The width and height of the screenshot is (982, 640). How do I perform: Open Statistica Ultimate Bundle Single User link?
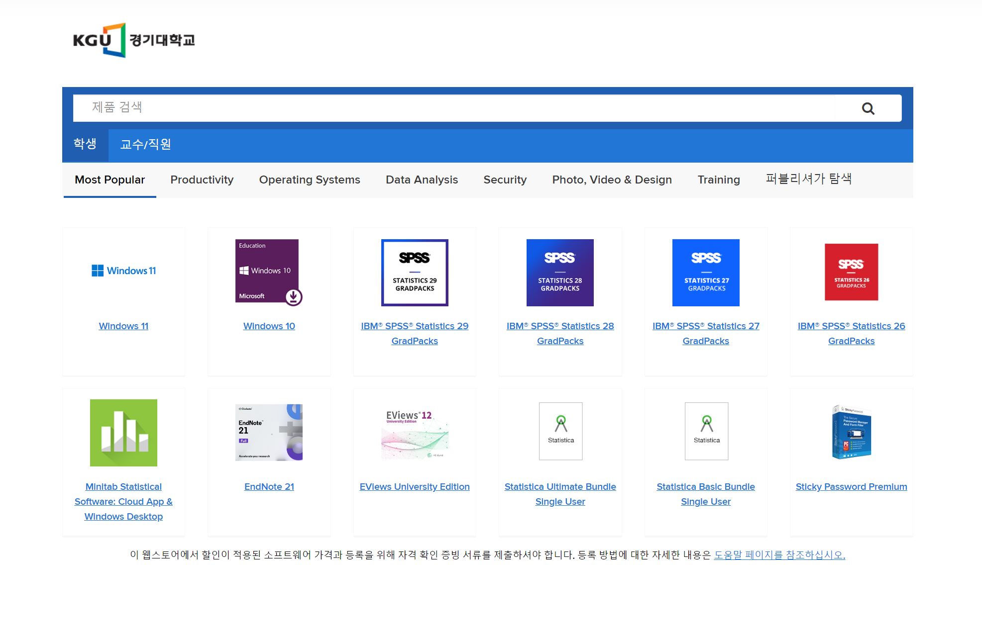(560, 494)
